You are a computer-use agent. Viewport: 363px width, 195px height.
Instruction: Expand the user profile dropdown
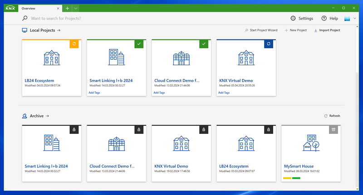(x=350, y=19)
